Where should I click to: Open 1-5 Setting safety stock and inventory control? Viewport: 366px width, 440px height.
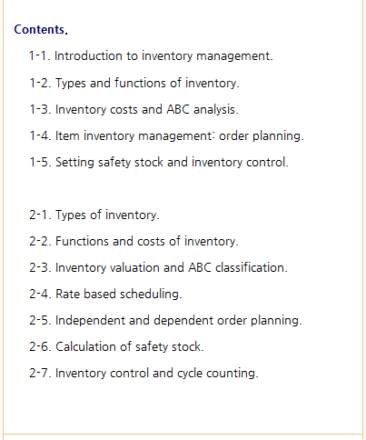[159, 163]
